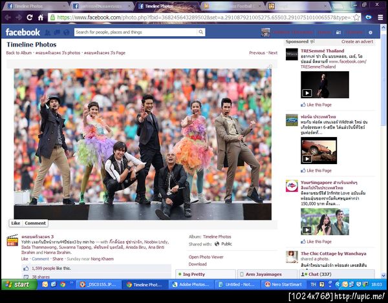Switch to the second Facebook tab
The image size is (388, 303).
pos(102,6)
